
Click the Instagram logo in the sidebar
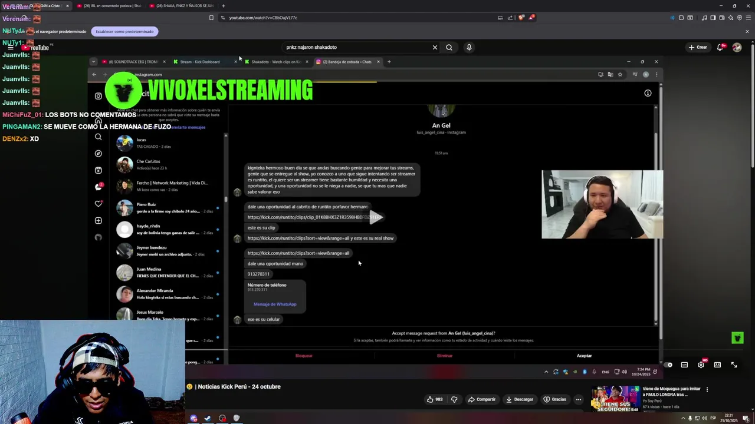(x=99, y=96)
